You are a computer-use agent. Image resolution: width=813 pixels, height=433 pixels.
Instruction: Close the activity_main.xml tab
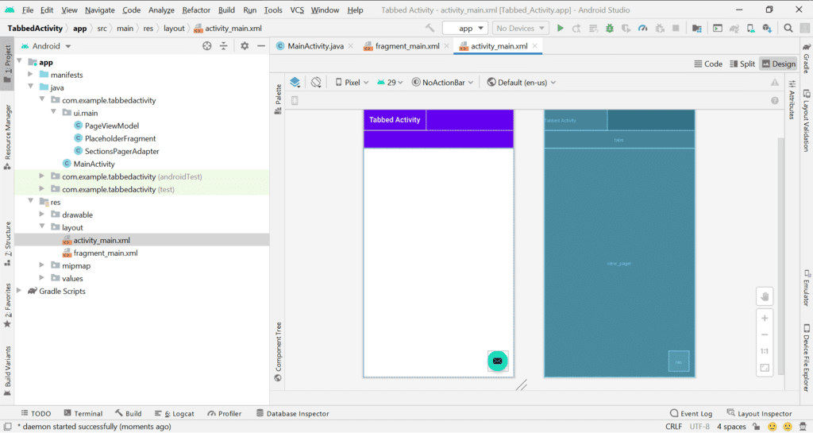click(534, 46)
